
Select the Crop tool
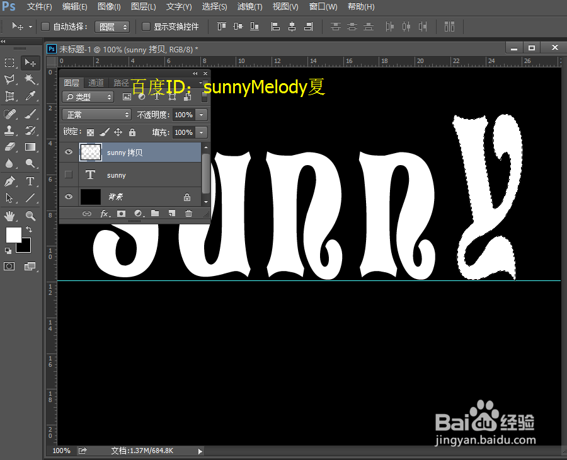coord(9,96)
